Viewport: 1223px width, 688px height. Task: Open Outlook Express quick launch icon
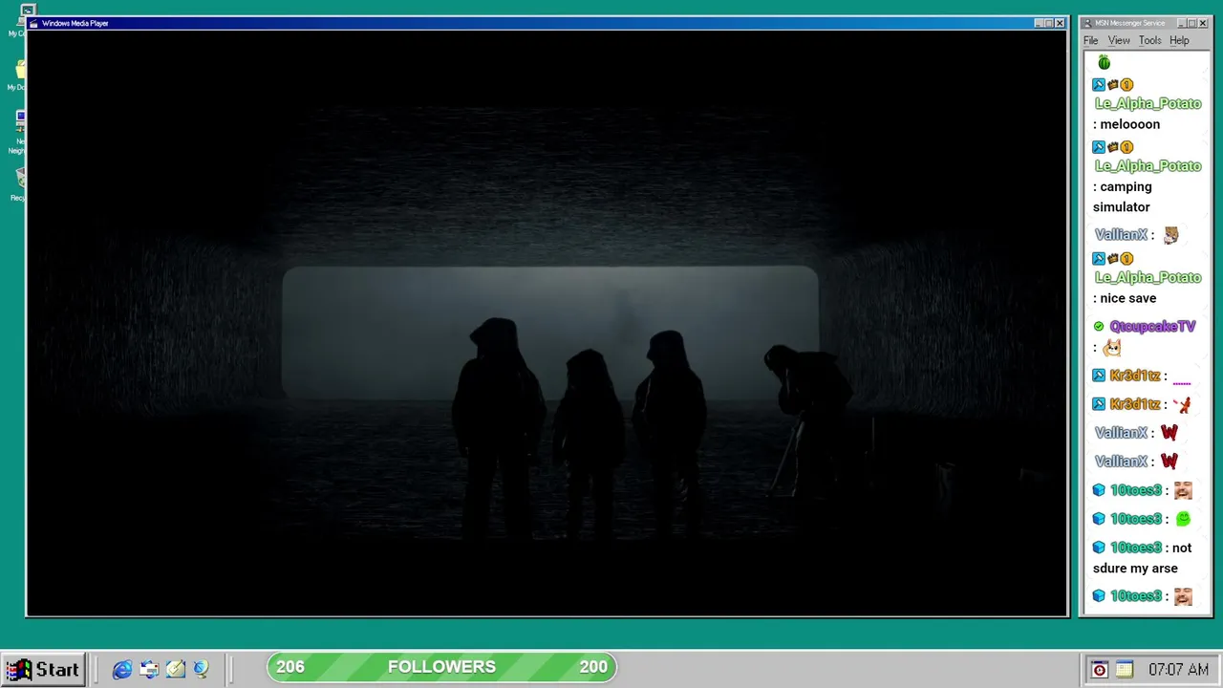[x=149, y=670]
